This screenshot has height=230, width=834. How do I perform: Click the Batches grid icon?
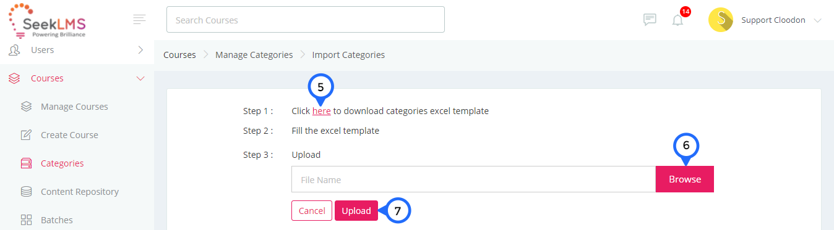pos(26,220)
